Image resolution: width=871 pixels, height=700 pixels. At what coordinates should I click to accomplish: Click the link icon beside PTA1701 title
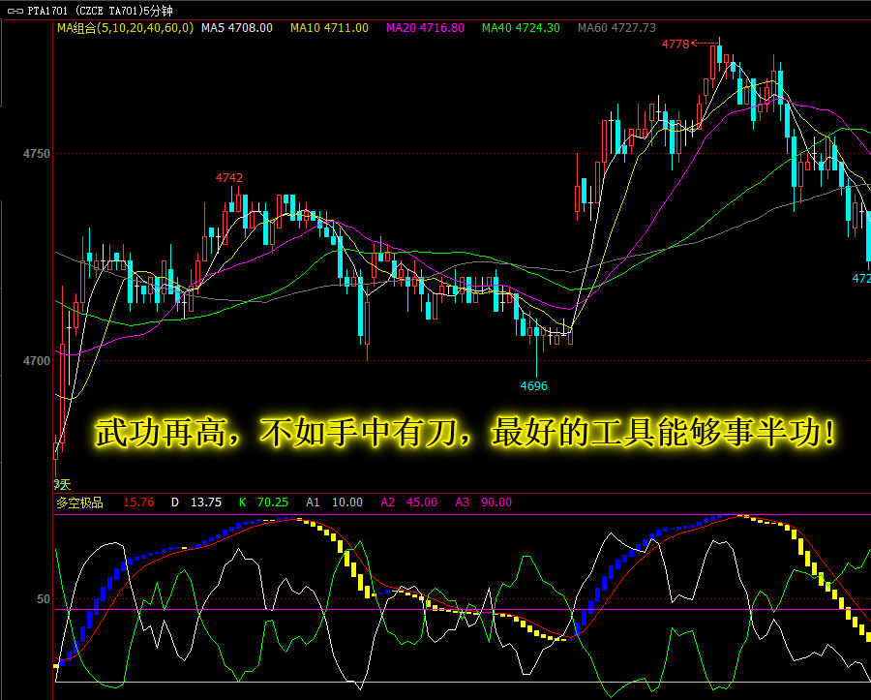pyautogui.click(x=15, y=11)
